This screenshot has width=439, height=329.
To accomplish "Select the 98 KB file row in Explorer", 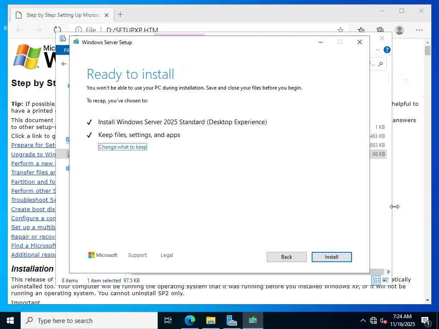I will click(379, 154).
